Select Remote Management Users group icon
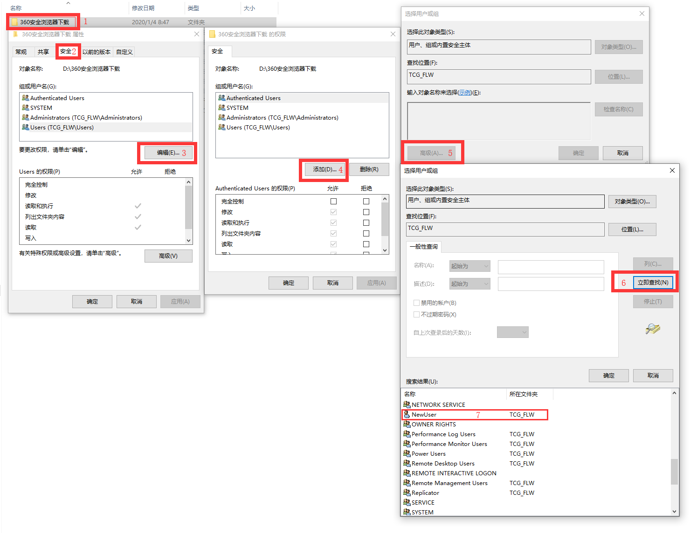697x533 pixels. (407, 483)
